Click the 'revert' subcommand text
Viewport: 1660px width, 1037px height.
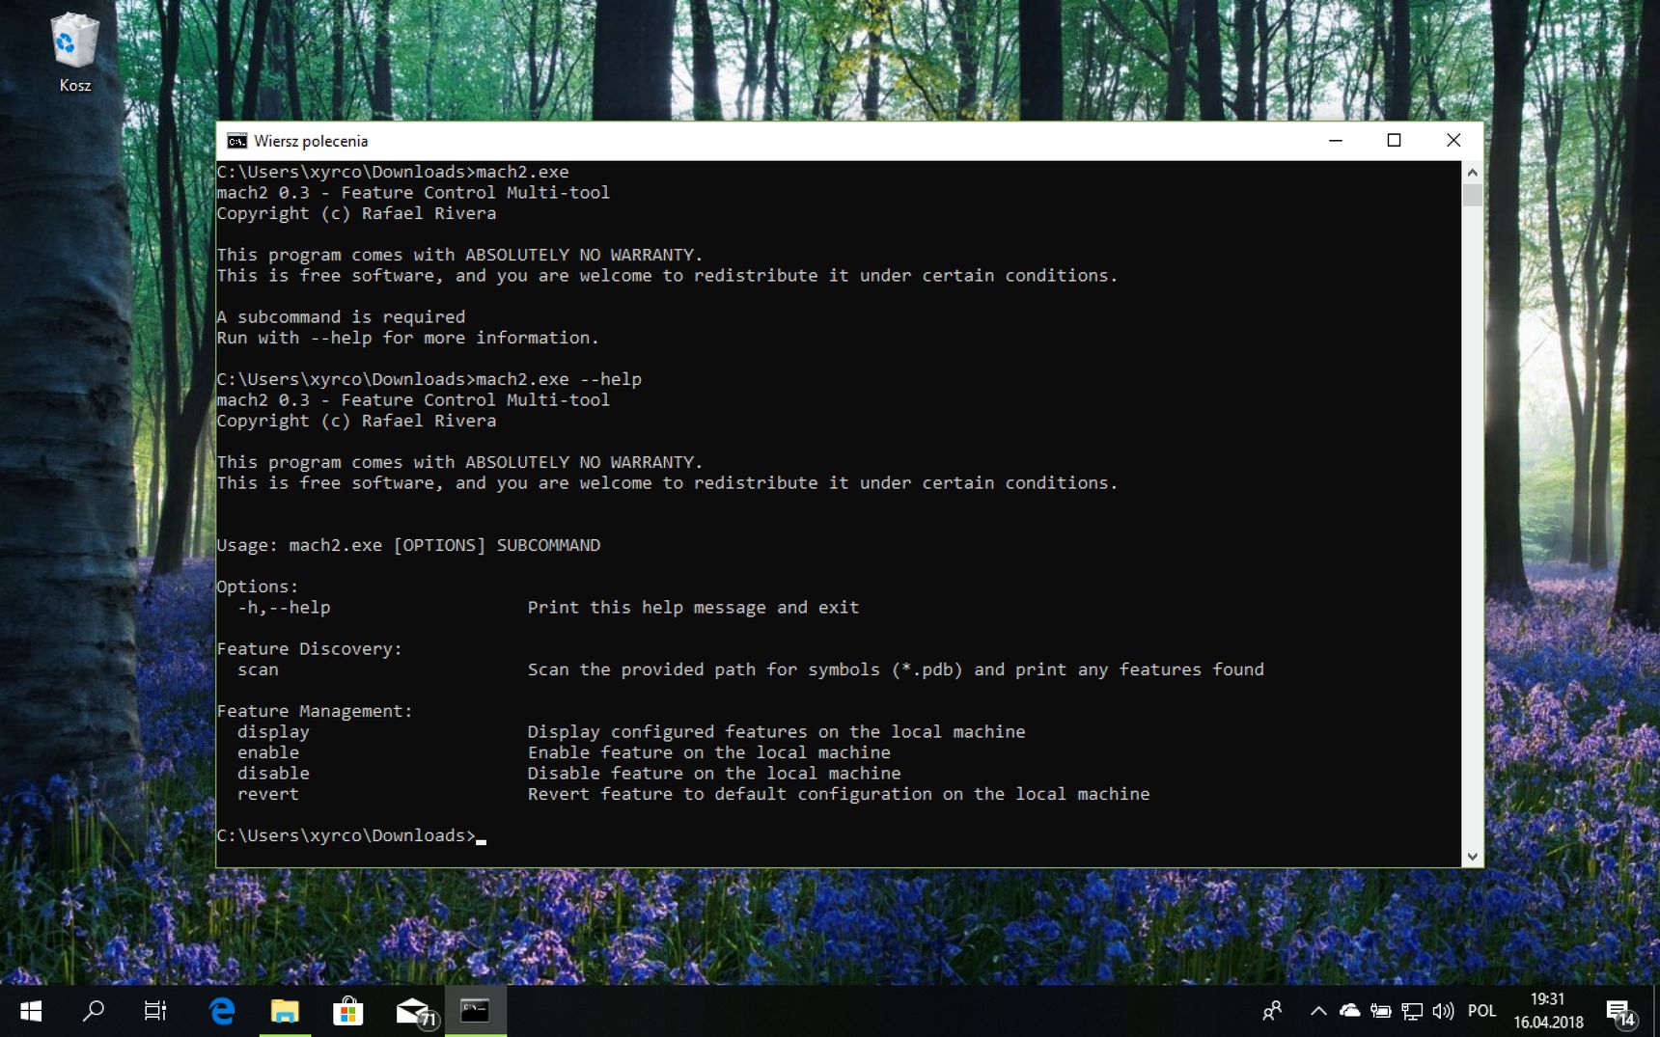(268, 794)
